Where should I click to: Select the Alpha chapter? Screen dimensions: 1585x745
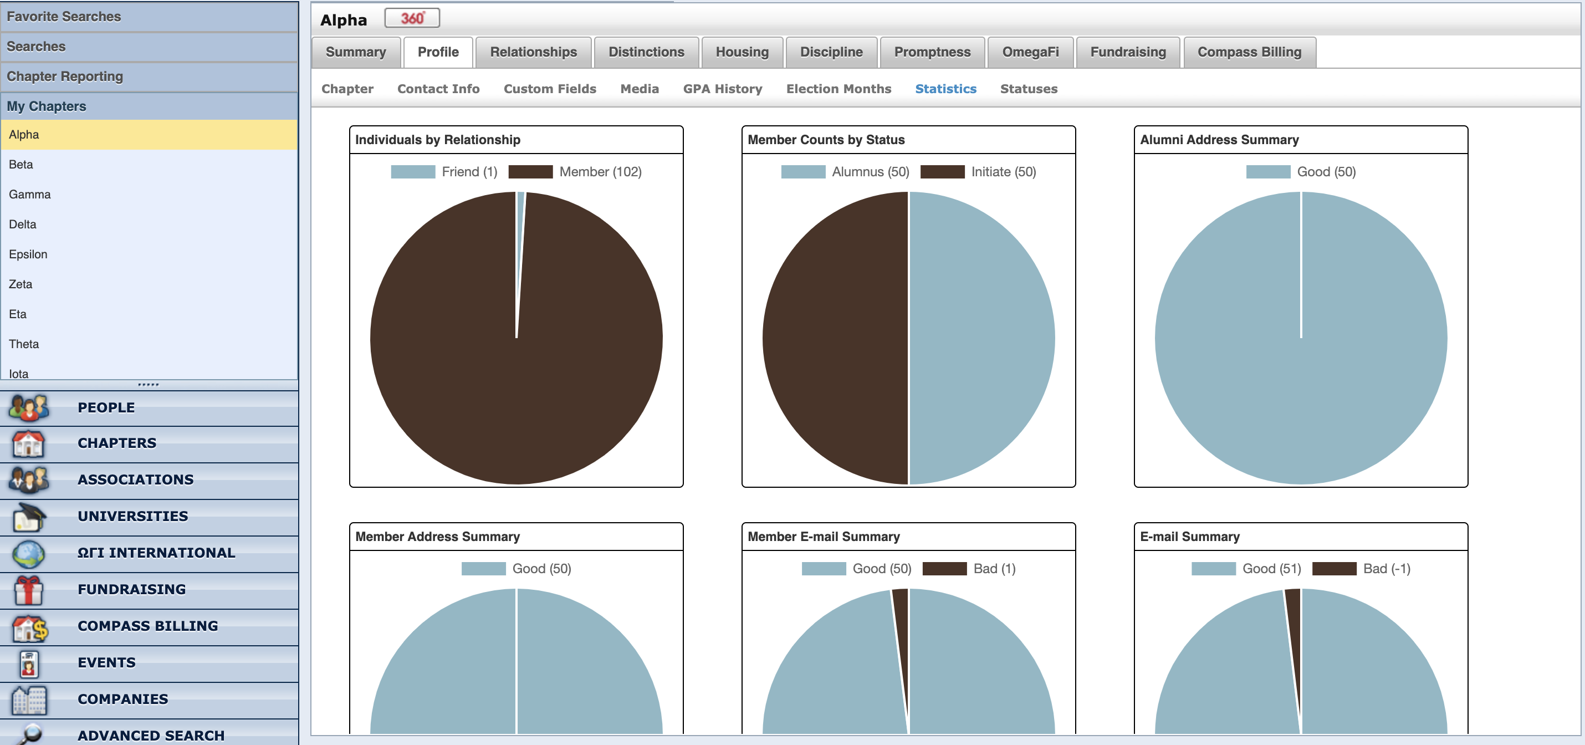point(150,135)
